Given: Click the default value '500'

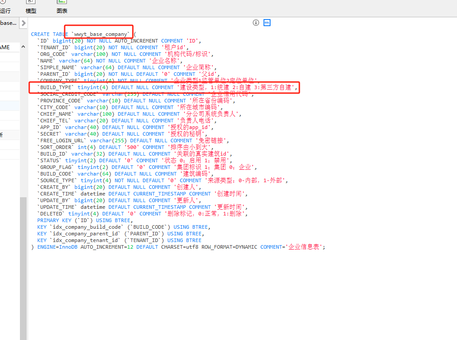Looking at the screenshot, I should [132, 147].
